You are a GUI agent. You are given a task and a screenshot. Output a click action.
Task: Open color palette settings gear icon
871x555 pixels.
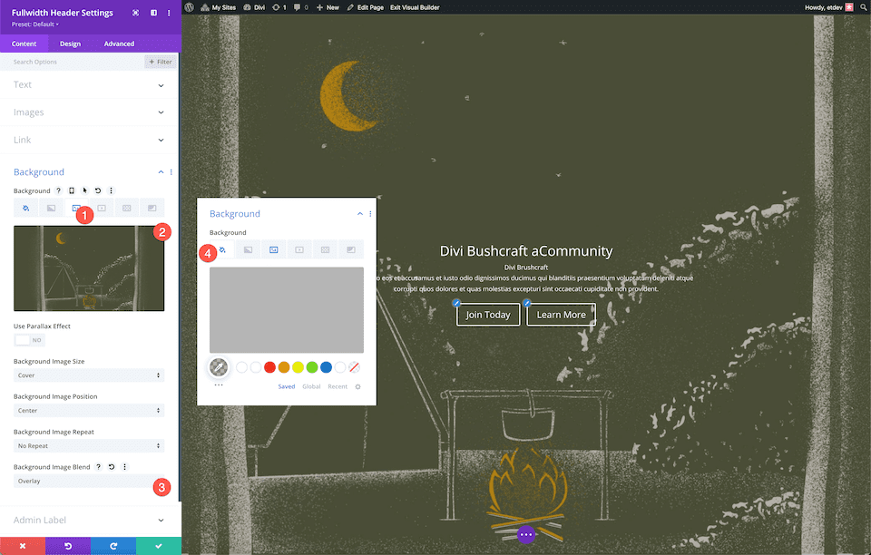tap(357, 386)
